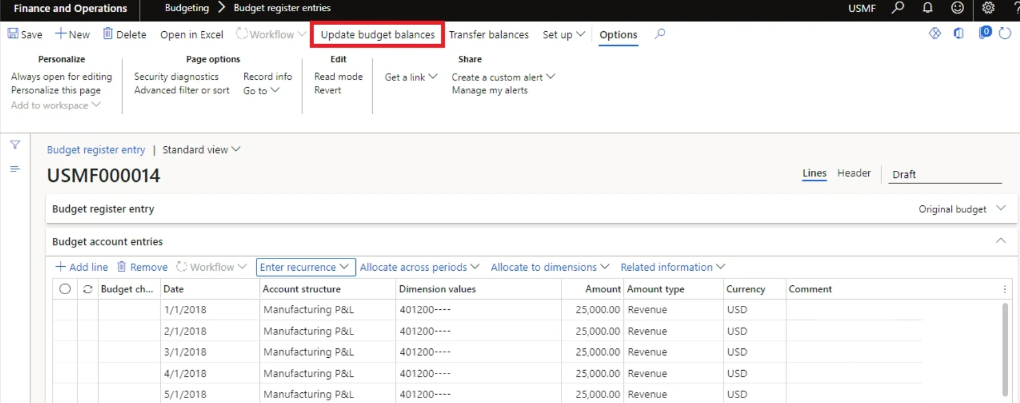Open the grid column options three-dots
This screenshot has width=1020, height=403.
(x=1004, y=289)
